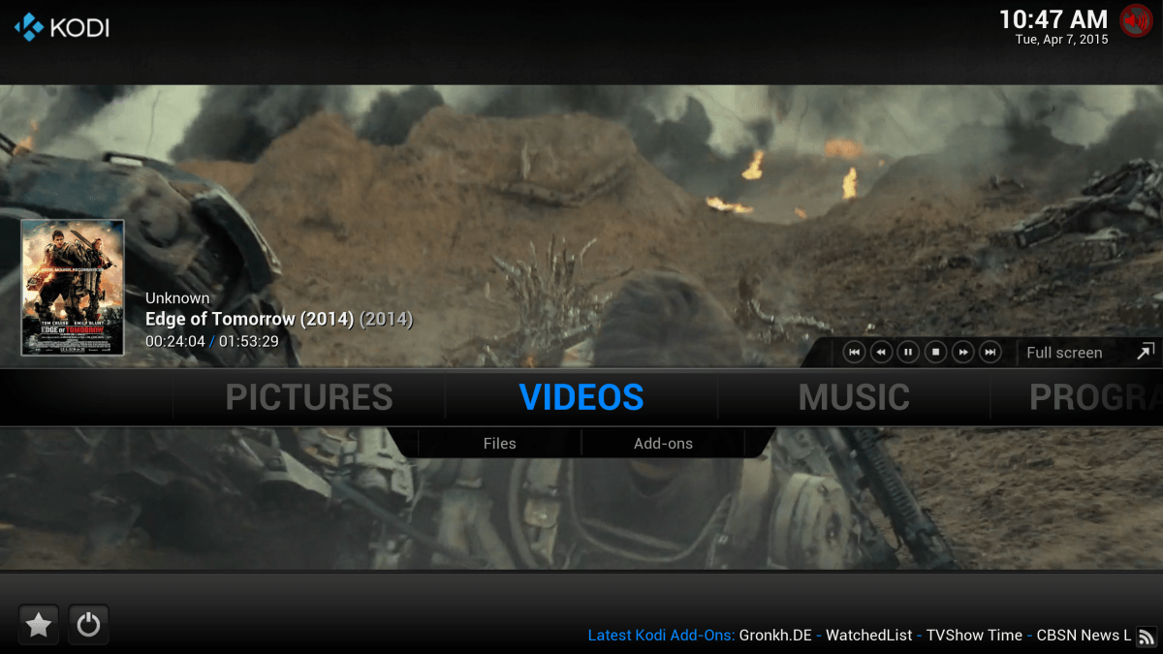Click the Full screen label
Viewport: 1163px width, 654px height.
[1064, 353]
